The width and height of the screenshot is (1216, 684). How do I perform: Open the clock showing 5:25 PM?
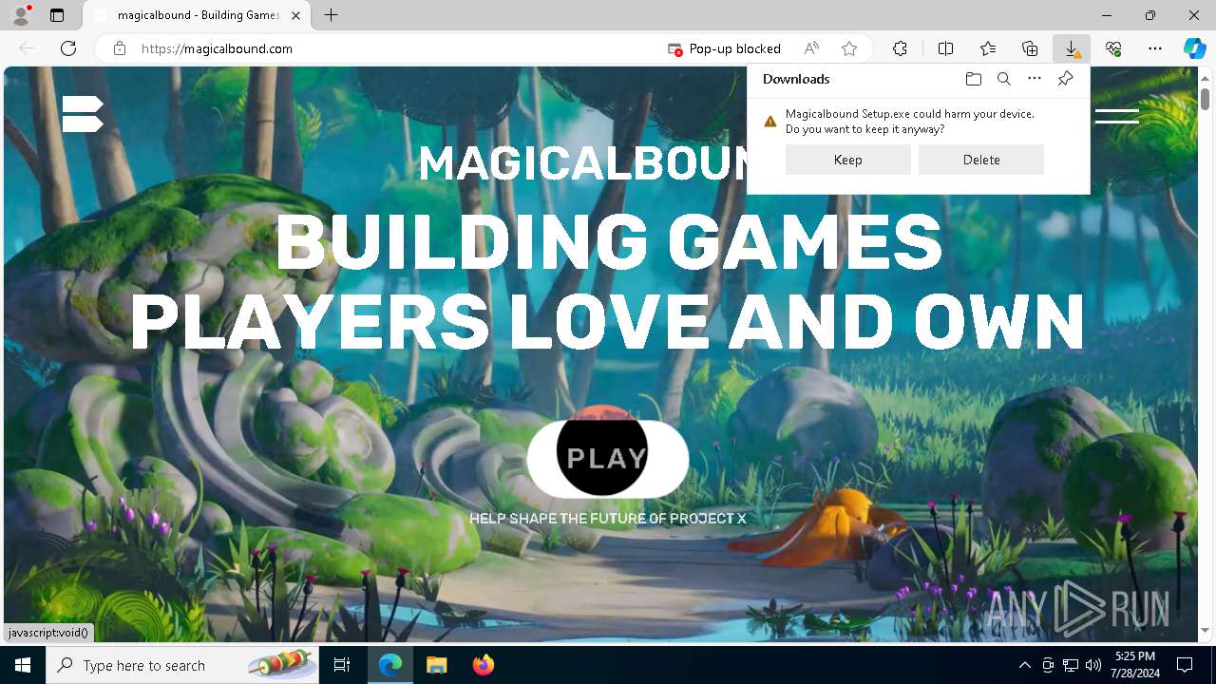1134,665
